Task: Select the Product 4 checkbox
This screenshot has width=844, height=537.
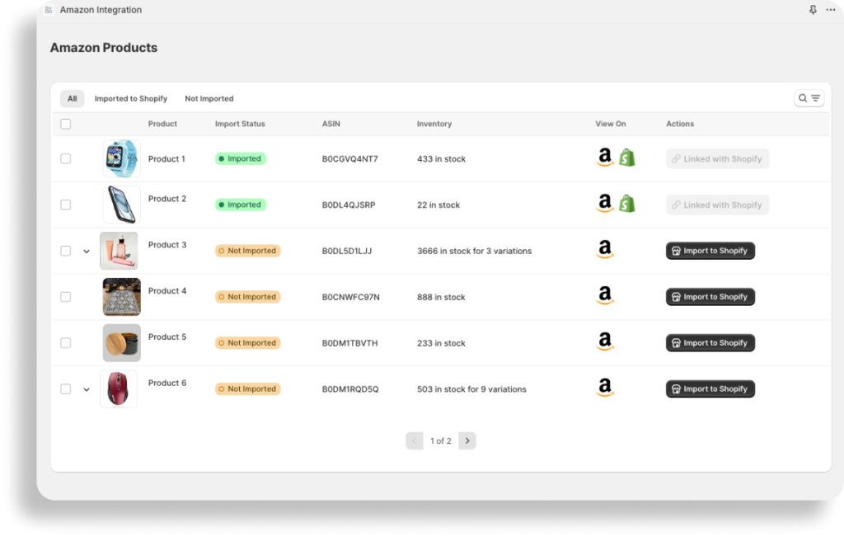Action: (x=66, y=297)
